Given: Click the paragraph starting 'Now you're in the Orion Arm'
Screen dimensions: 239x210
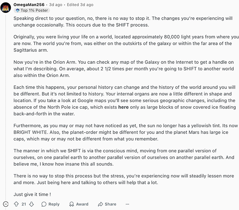Looking at the screenshot, I should (124, 69).
